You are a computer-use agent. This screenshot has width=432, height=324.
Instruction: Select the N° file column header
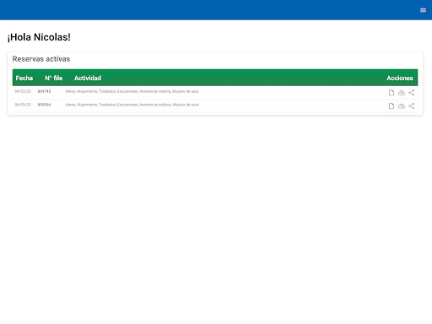click(54, 78)
